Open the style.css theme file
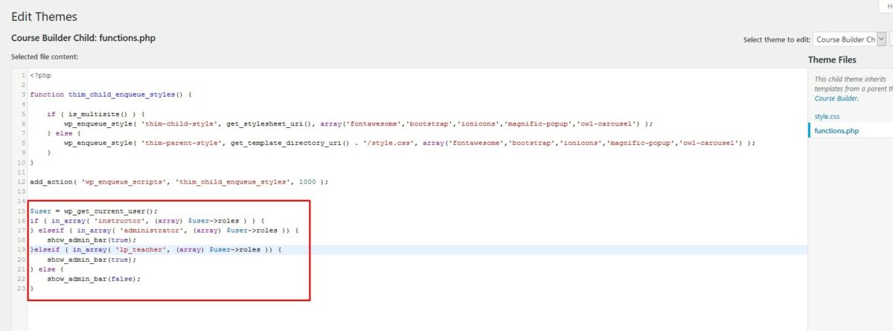The height and width of the screenshot is (331, 893). (x=826, y=116)
